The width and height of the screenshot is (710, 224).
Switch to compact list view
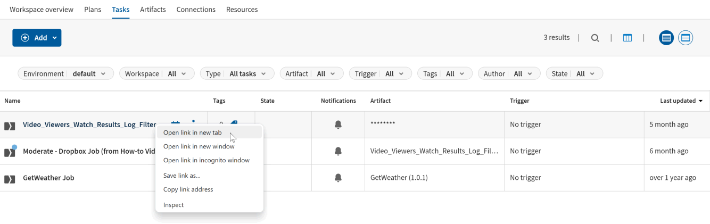(x=666, y=38)
